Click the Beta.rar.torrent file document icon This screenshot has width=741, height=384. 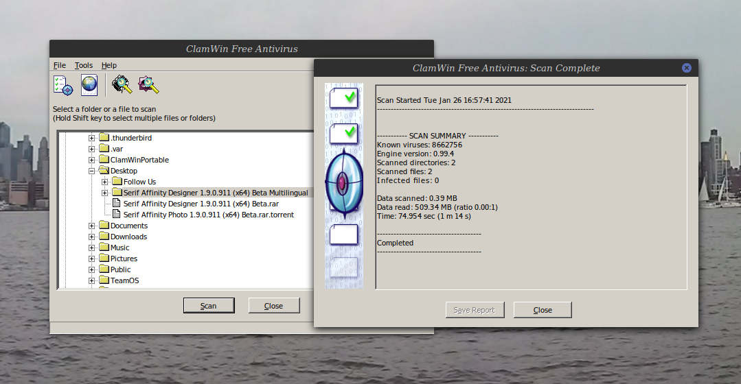coord(116,214)
